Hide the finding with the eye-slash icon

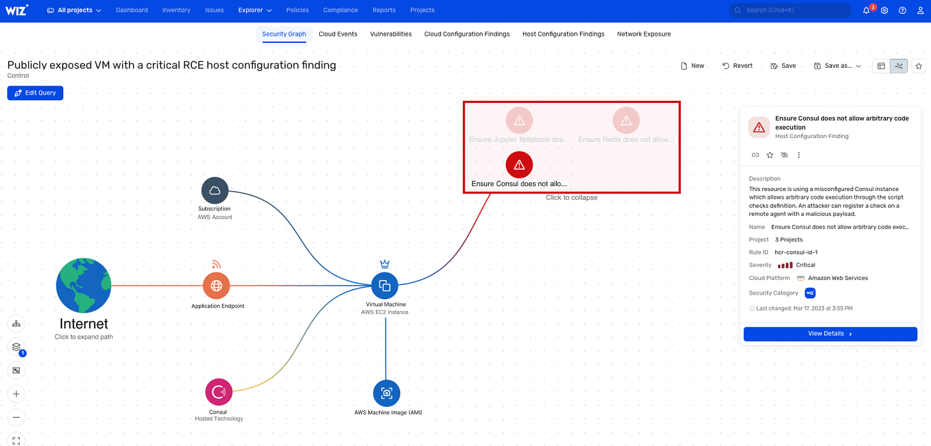(785, 155)
